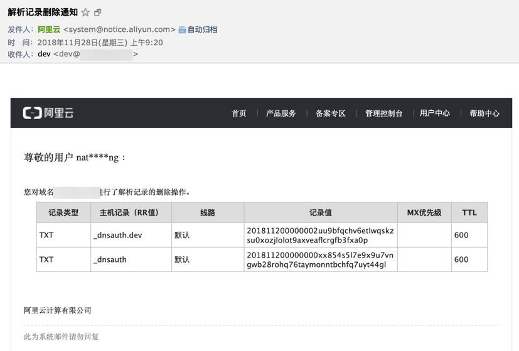Click the 此为系统邮件请勿回复 notice

[x=62, y=337]
